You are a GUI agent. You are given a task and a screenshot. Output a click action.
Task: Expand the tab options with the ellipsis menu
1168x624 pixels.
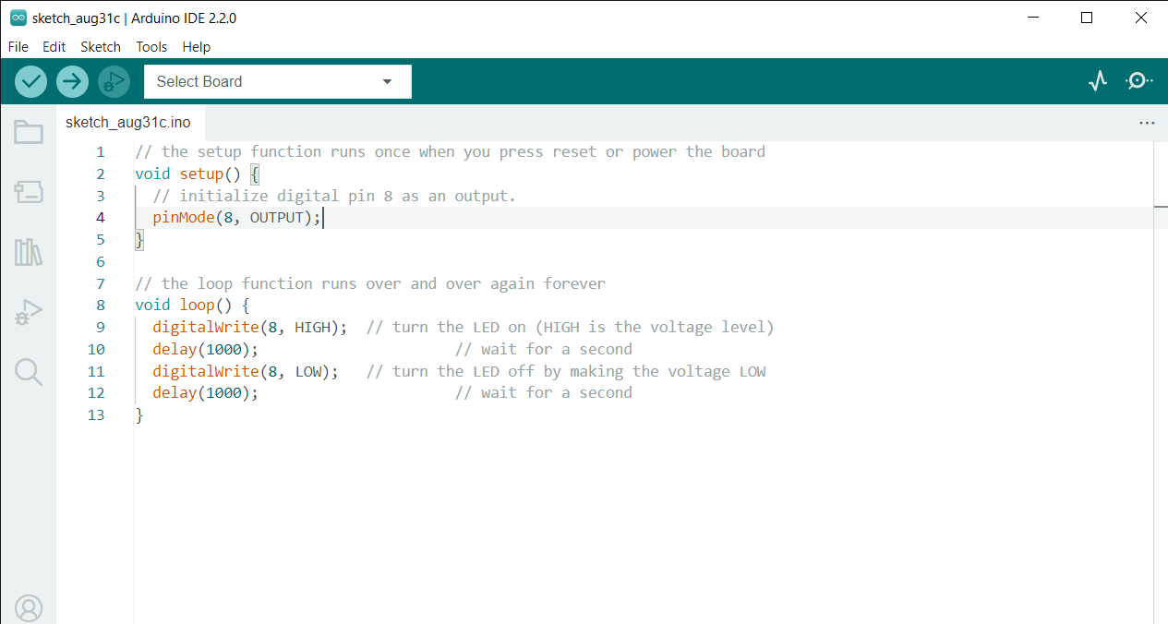pyautogui.click(x=1147, y=122)
